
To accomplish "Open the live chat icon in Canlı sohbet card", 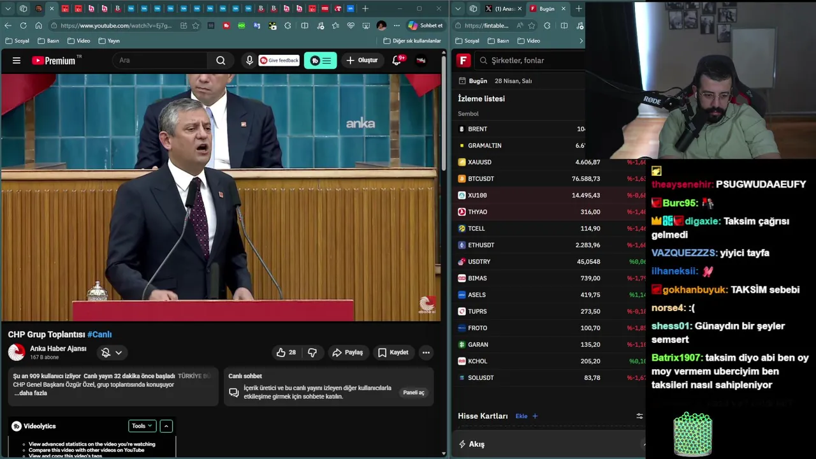I will click(x=234, y=393).
